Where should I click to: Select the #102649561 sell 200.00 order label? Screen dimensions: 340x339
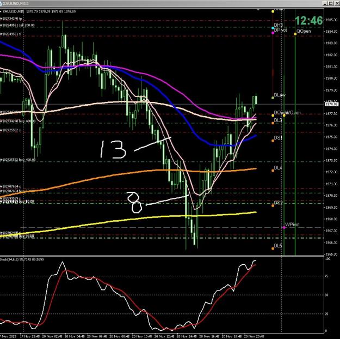(x=17, y=25)
